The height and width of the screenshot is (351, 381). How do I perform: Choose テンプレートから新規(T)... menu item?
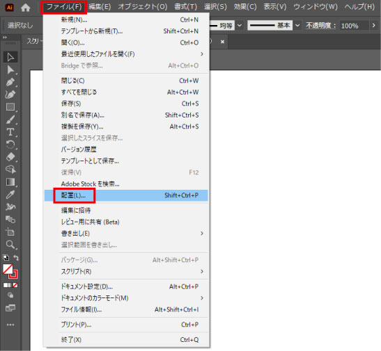126,31
